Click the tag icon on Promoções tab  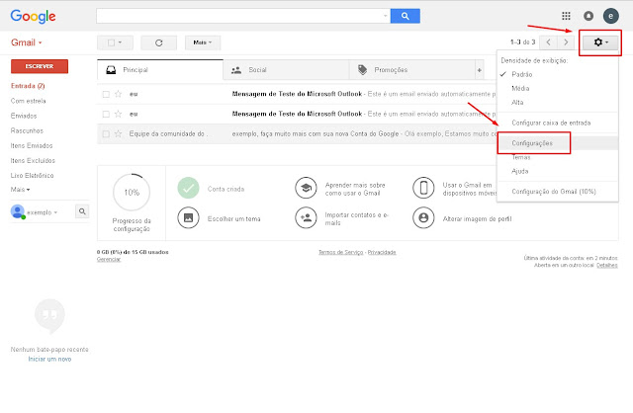[363, 70]
